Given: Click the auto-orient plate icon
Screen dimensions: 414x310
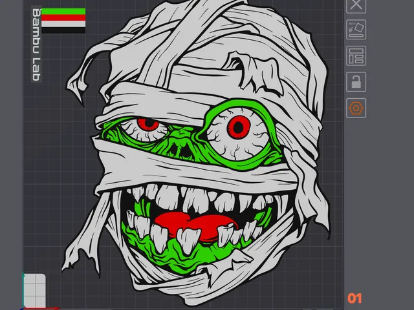Looking at the screenshot, I should tap(356, 29).
